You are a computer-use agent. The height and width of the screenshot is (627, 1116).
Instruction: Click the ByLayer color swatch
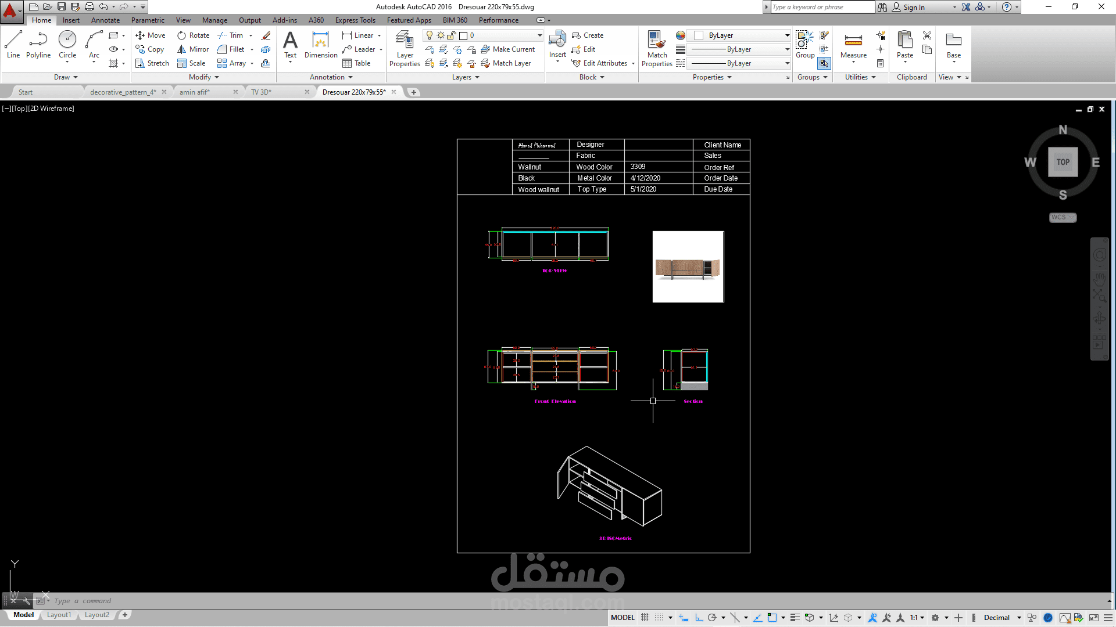[699, 35]
